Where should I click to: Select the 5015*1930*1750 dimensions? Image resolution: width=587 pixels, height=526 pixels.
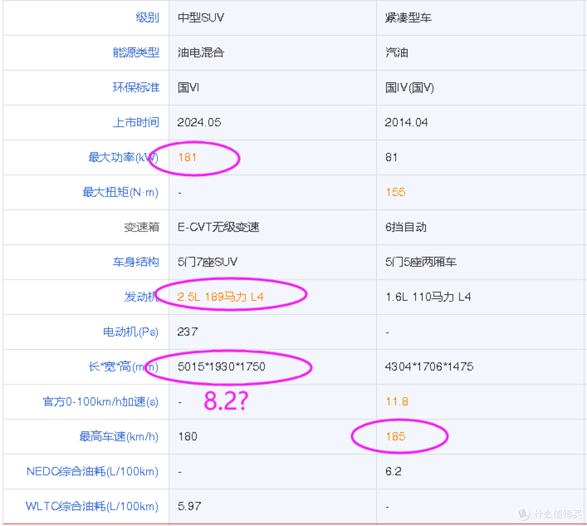point(222,367)
